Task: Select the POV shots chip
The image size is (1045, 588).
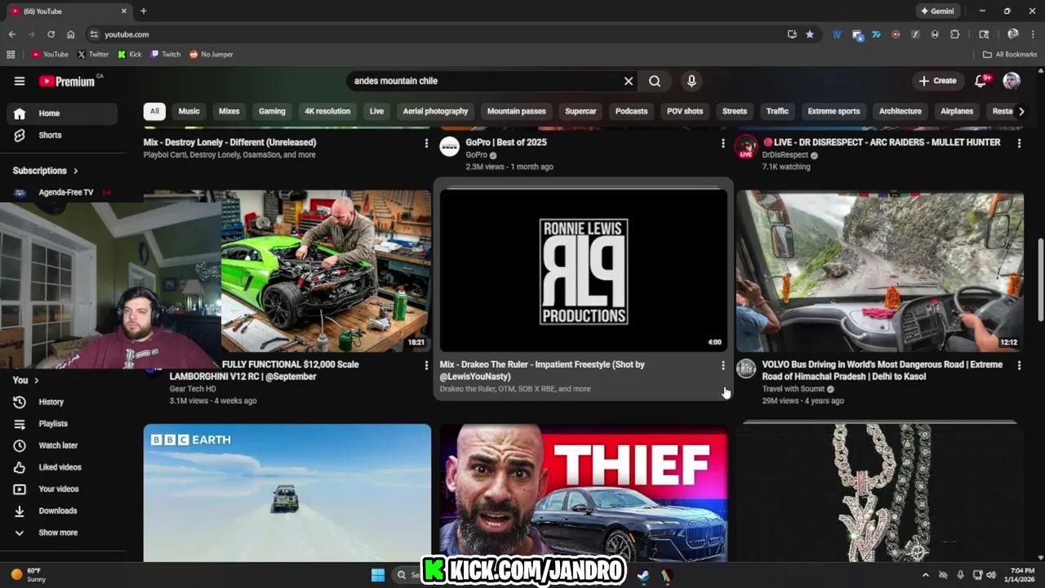Action: 685,111
